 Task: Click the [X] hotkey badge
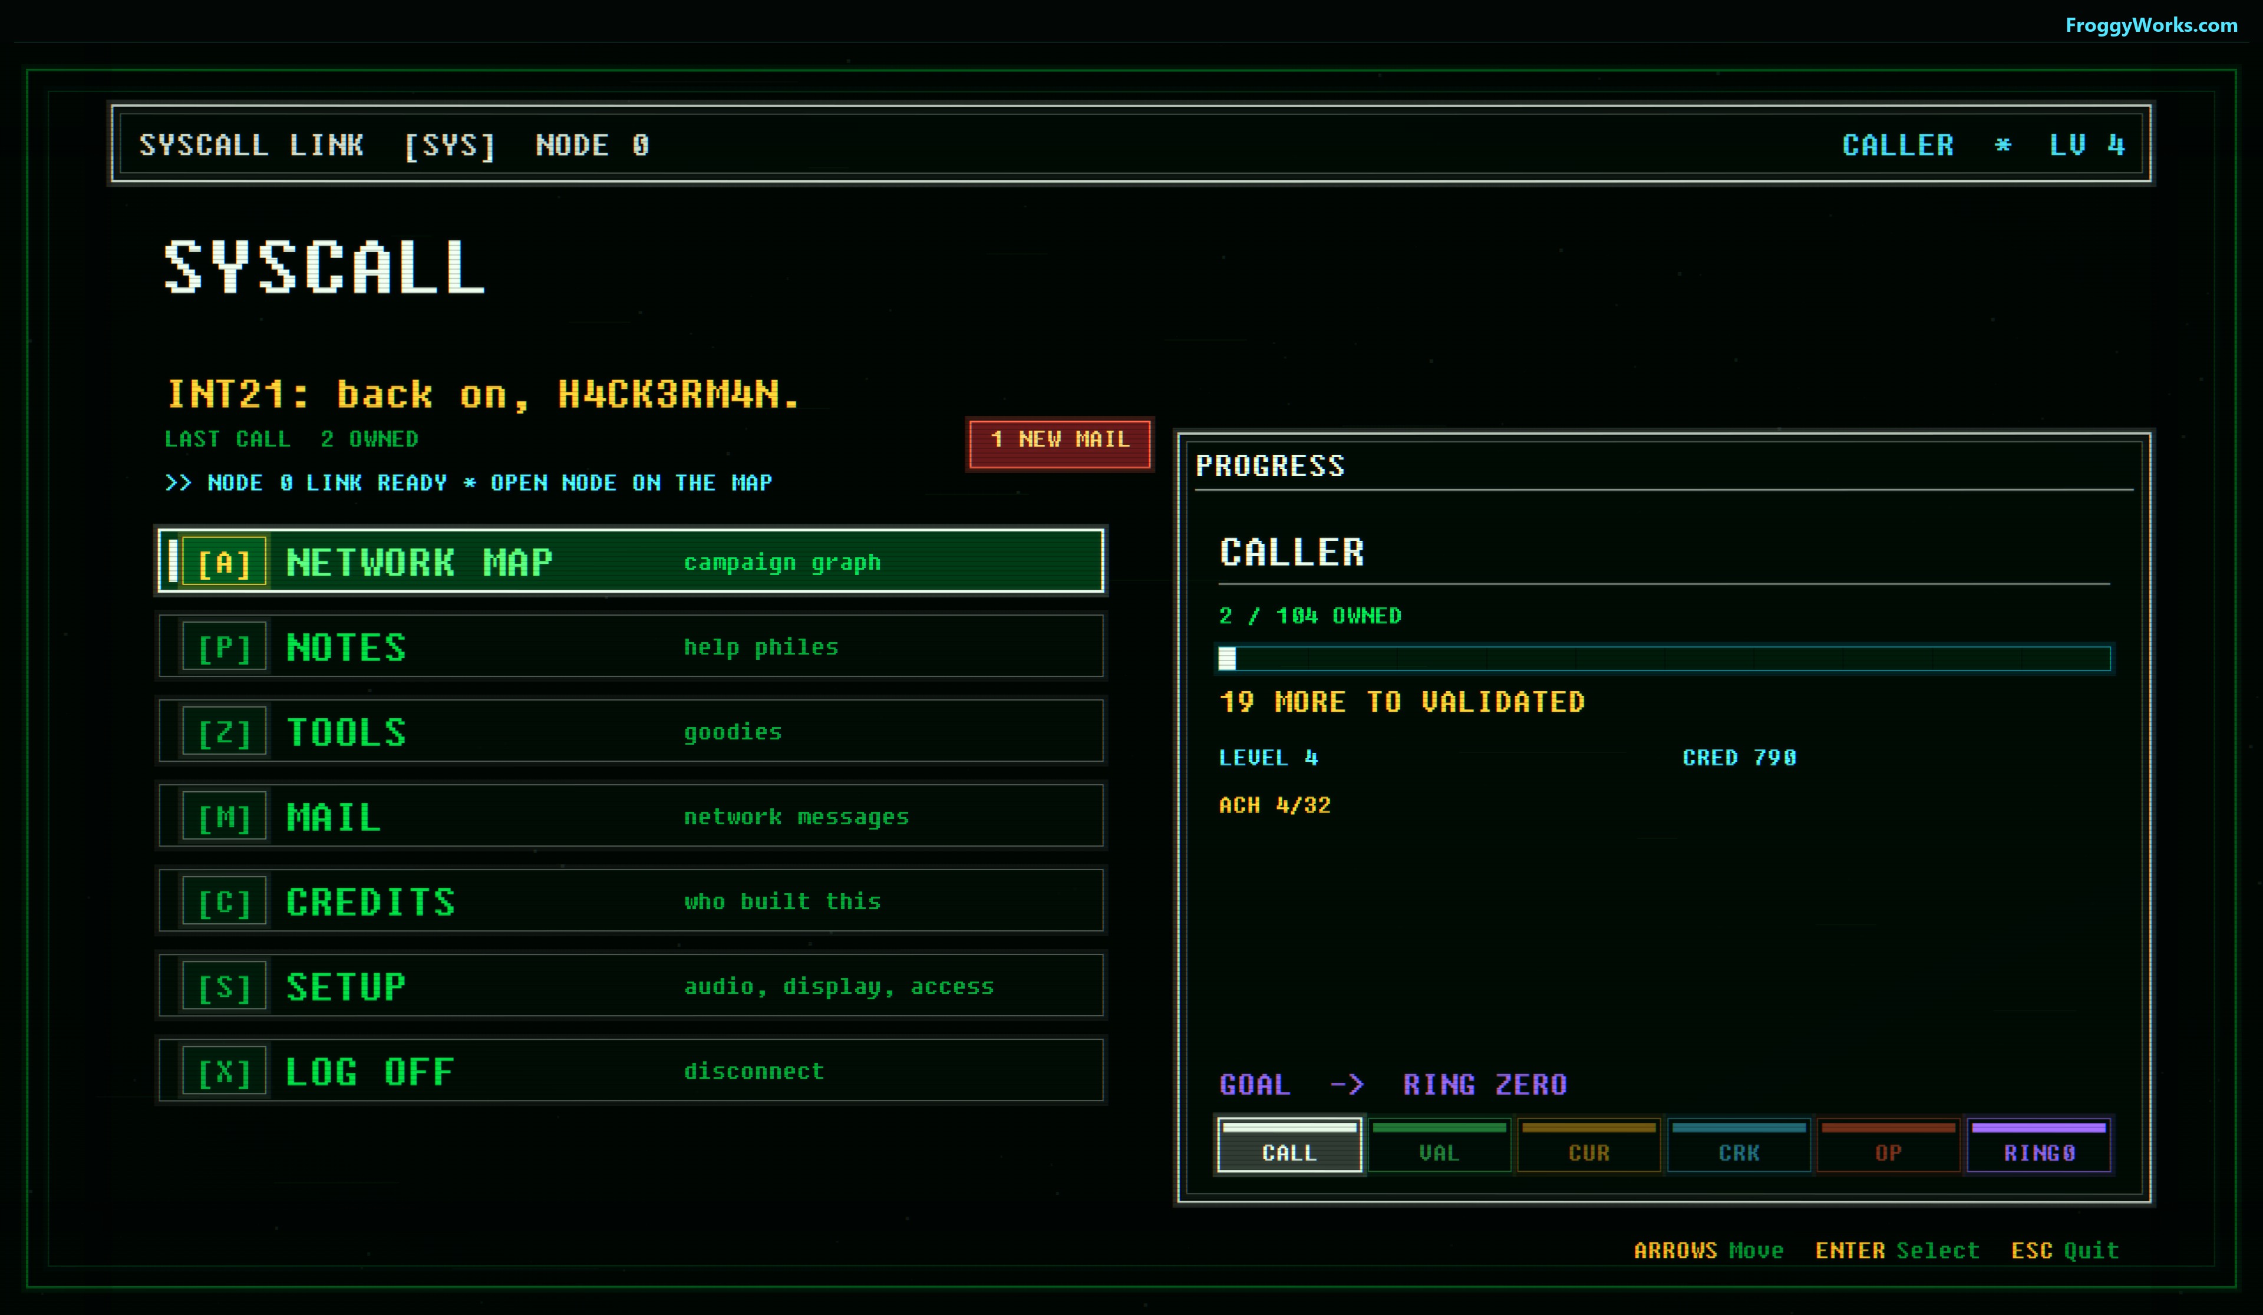click(223, 1071)
